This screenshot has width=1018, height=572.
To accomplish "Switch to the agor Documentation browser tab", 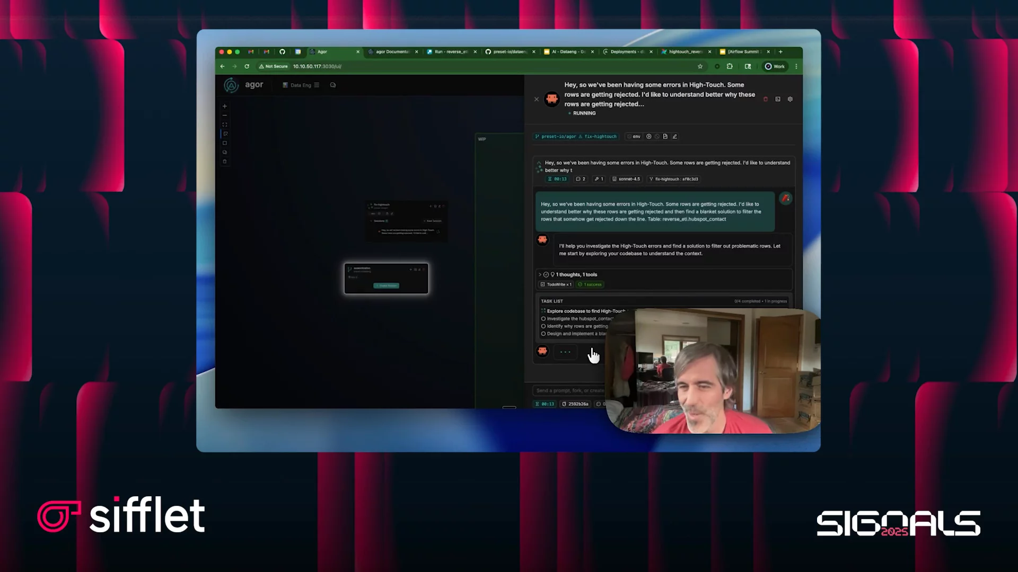I will tap(391, 51).
